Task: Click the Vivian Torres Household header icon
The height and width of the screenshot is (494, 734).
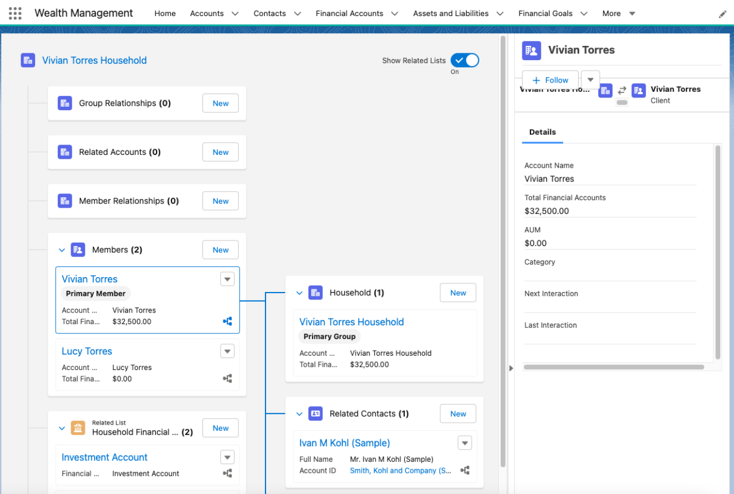Action: 28,60
